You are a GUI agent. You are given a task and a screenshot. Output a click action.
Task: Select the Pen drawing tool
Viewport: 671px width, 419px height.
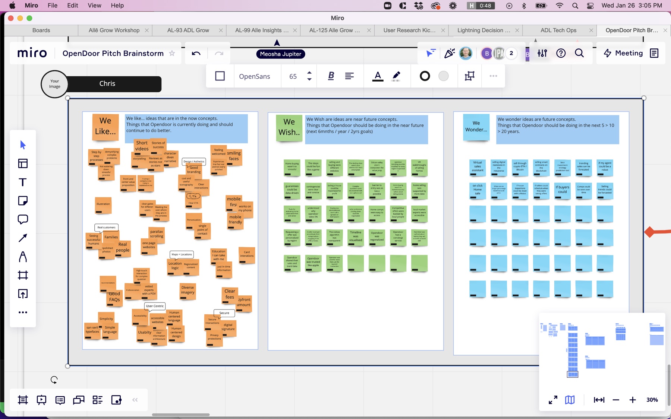pos(23,257)
